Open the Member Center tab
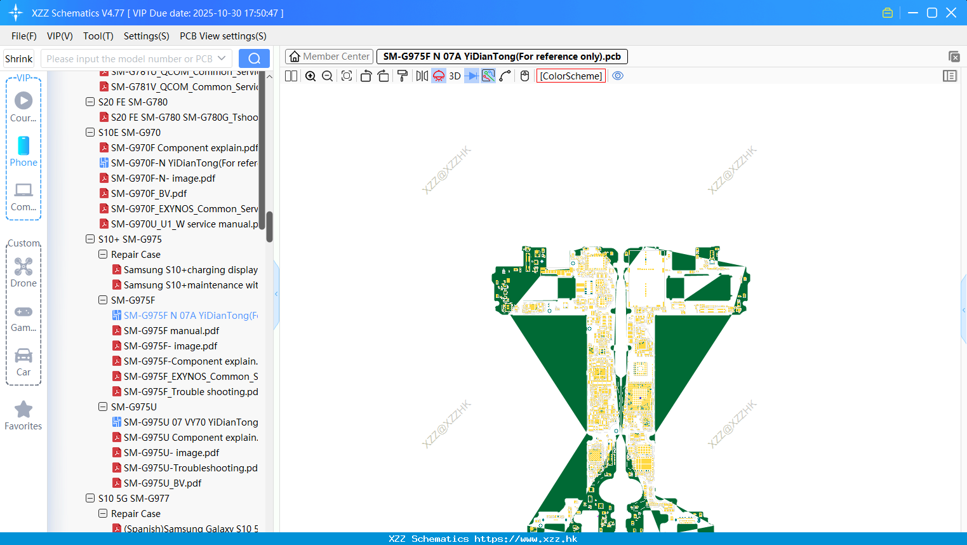 (329, 57)
